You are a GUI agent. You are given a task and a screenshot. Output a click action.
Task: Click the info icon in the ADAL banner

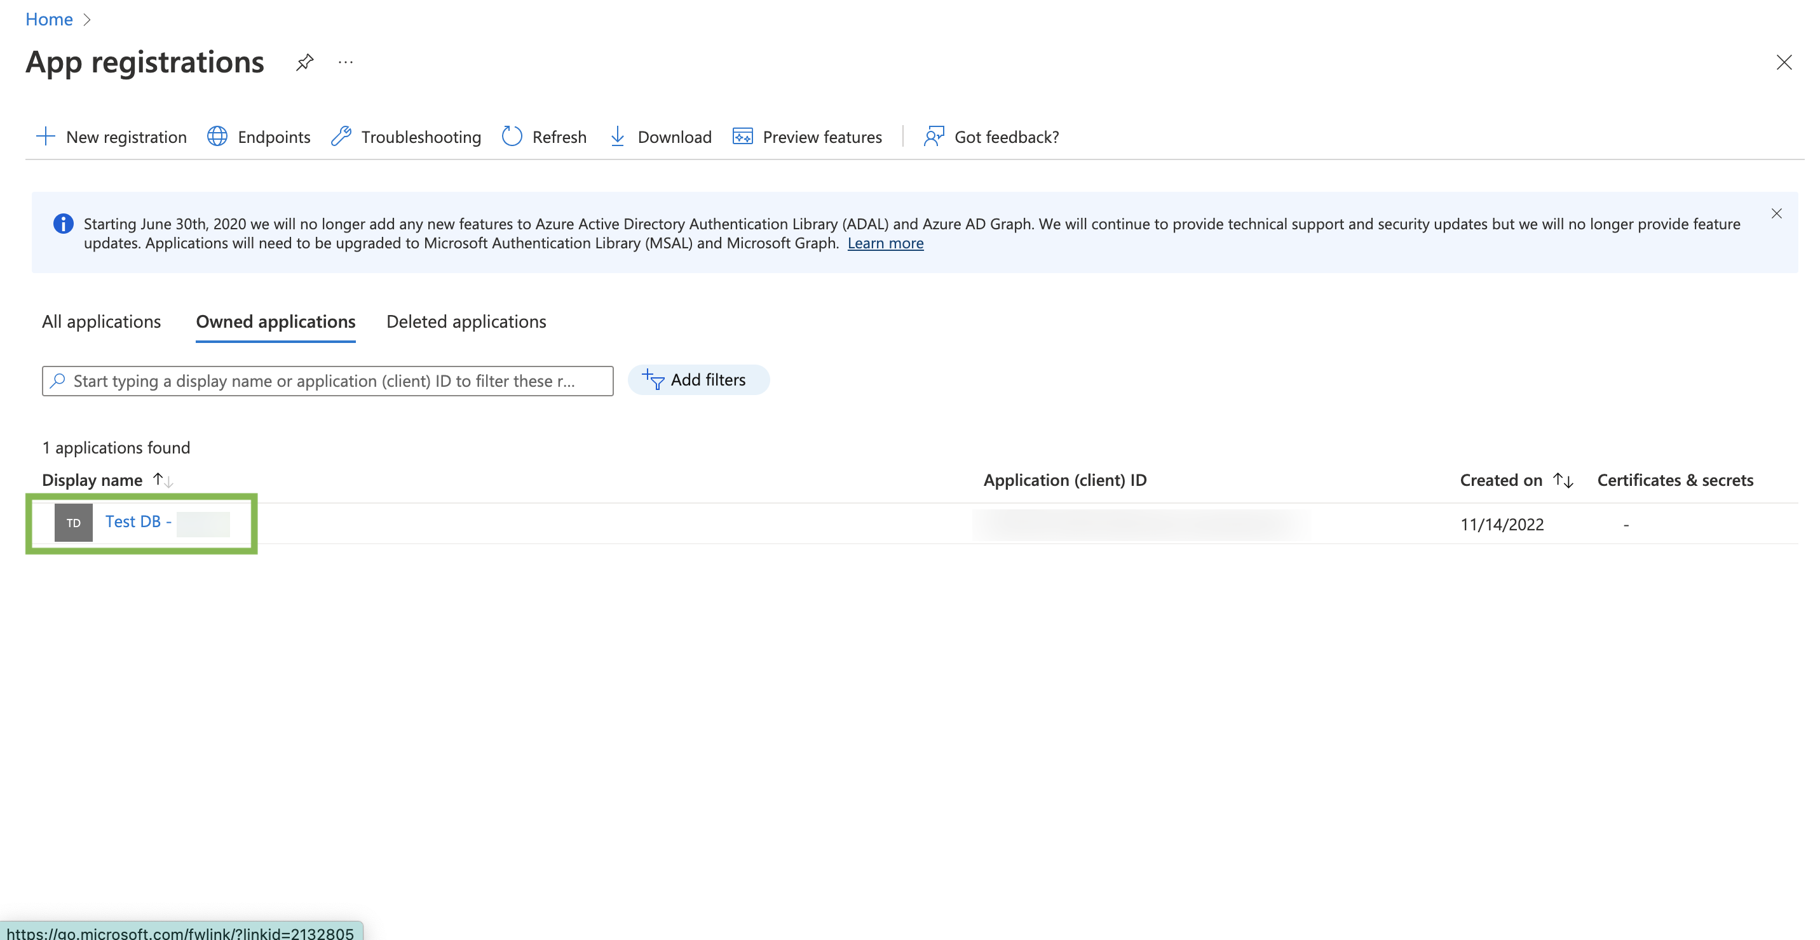[x=64, y=224]
